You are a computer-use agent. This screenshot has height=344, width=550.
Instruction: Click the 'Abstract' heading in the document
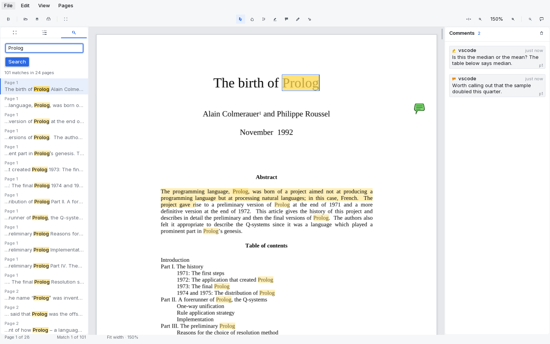point(267,177)
